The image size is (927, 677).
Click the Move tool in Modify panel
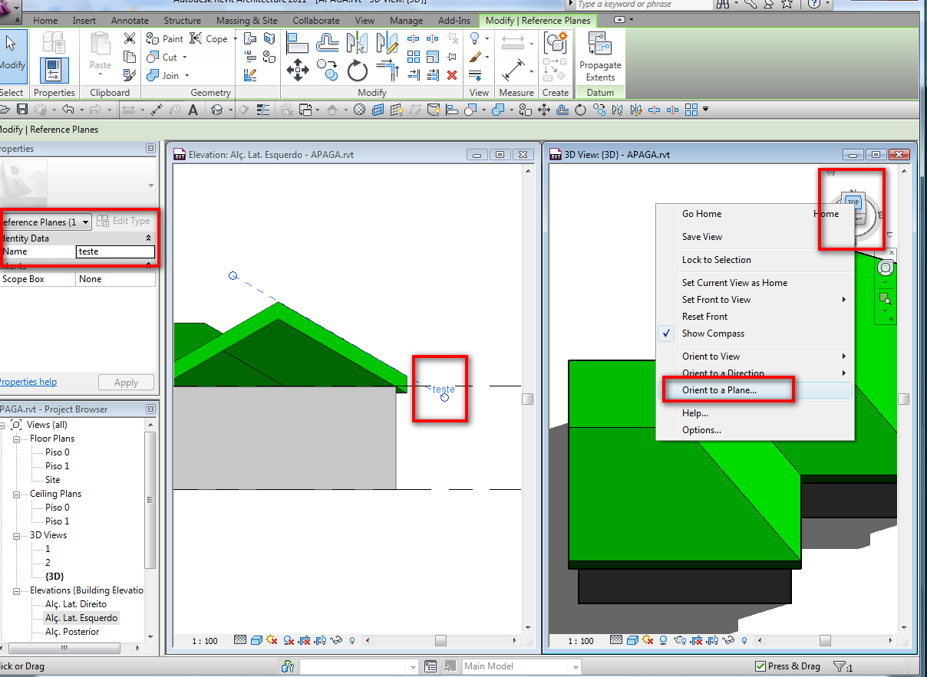[298, 71]
